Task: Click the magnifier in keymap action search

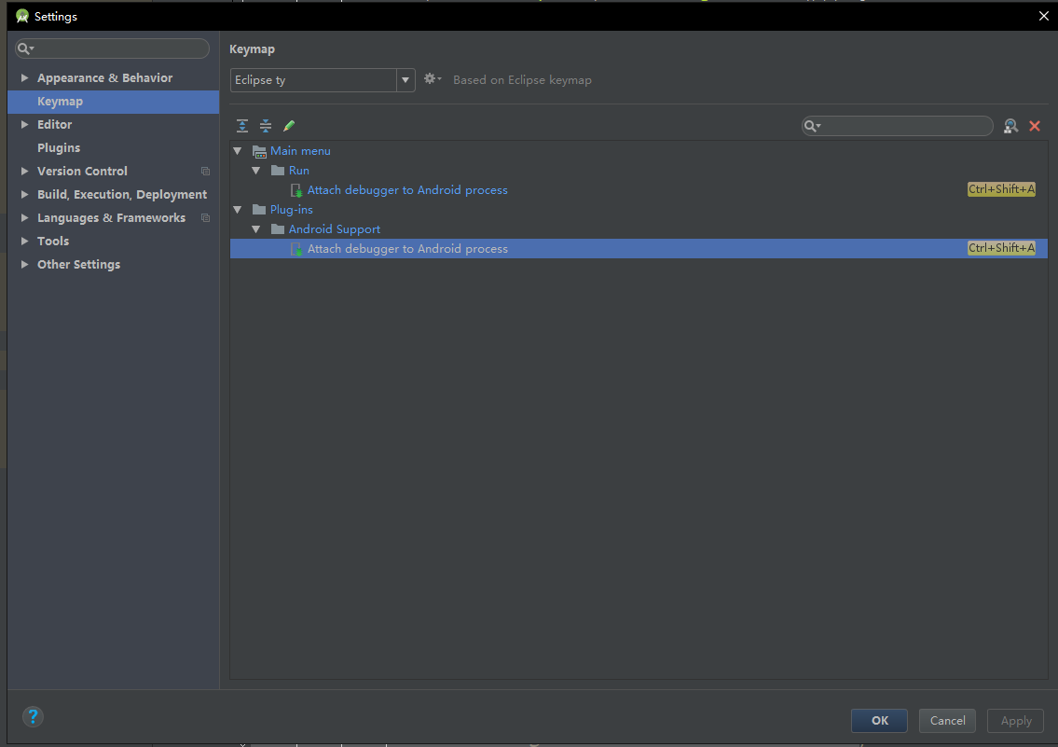Action: 812,126
